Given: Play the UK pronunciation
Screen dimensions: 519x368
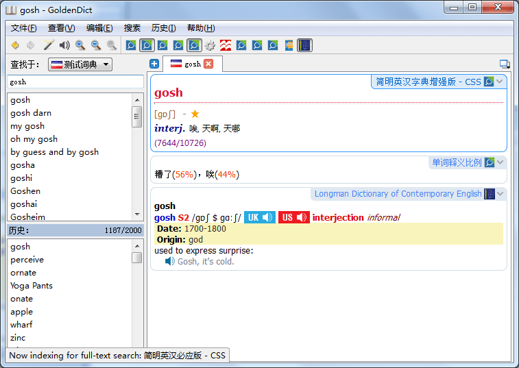Looking at the screenshot, I should click(260, 217).
